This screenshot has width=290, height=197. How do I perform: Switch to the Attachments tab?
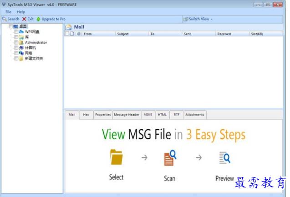pos(195,115)
